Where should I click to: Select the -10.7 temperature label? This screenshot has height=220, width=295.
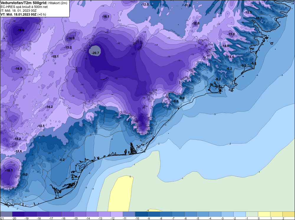[258, 18]
